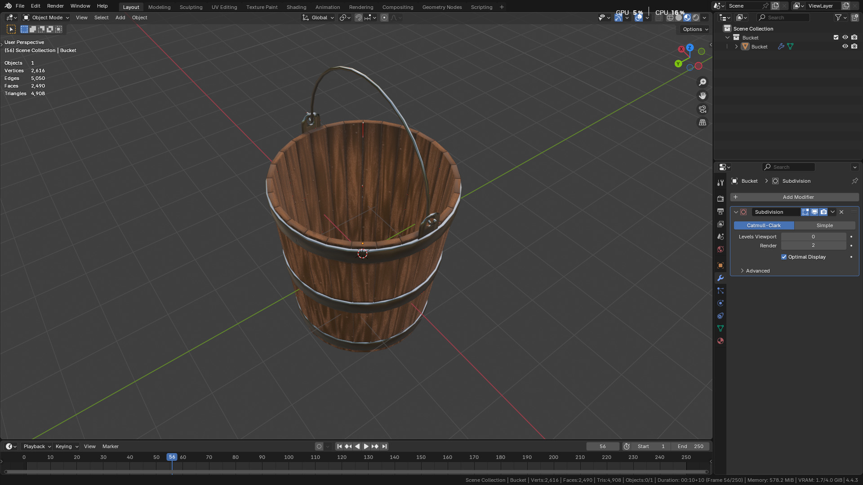Viewport: 863px width, 485px height.
Task: Open the viewport Add menu
Action: pyautogui.click(x=120, y=18)
